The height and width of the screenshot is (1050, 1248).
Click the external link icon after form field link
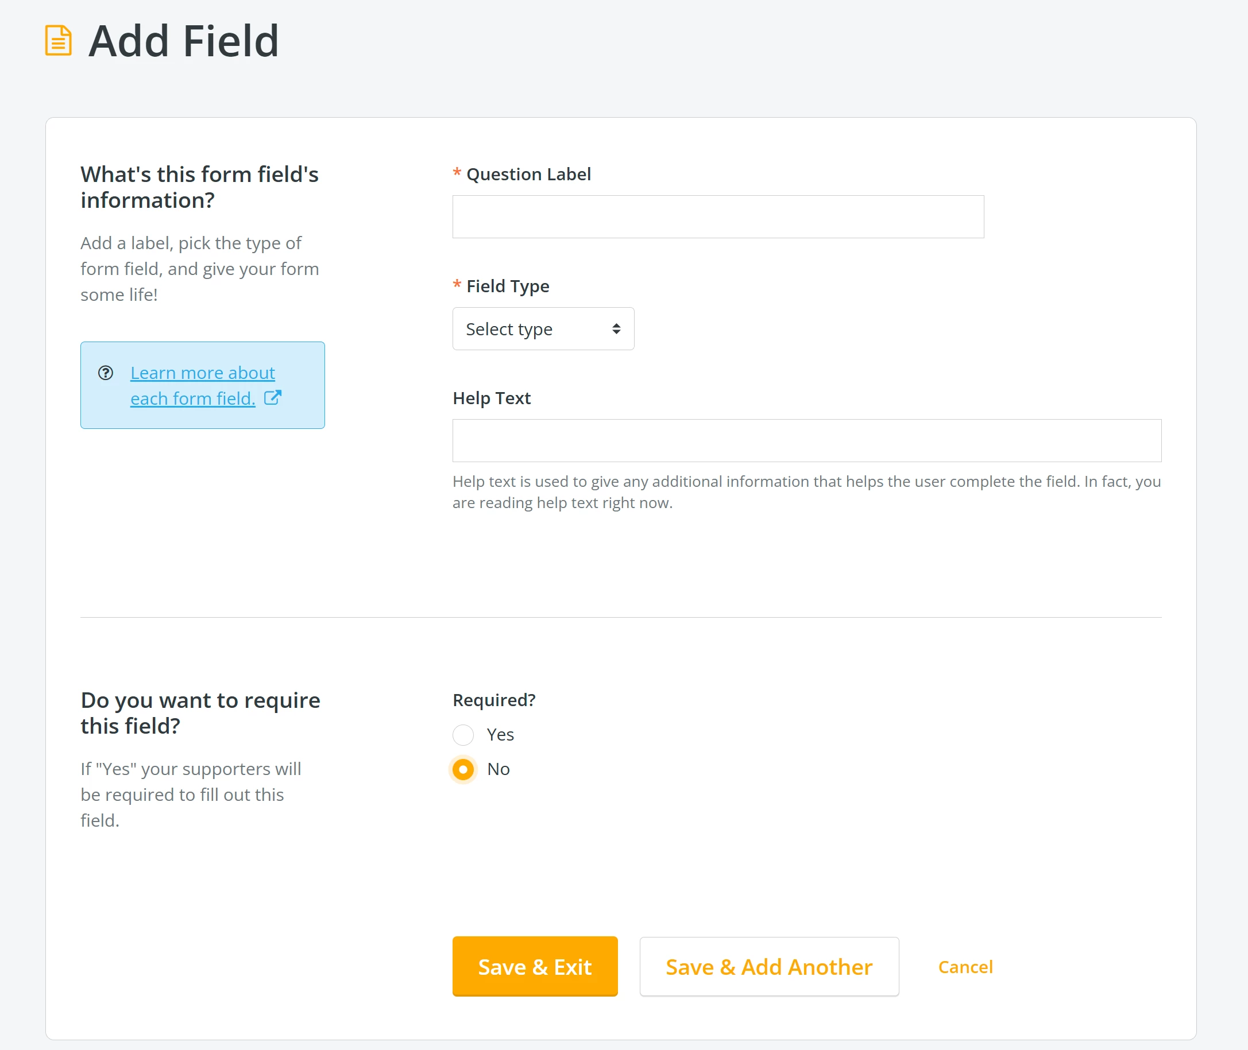(x=273, y=398)
